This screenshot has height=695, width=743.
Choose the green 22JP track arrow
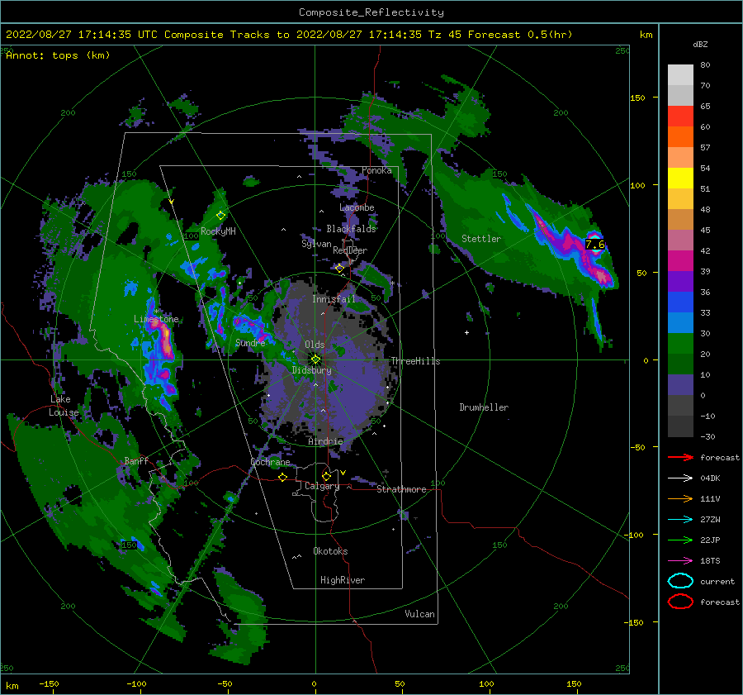(680, 540)
